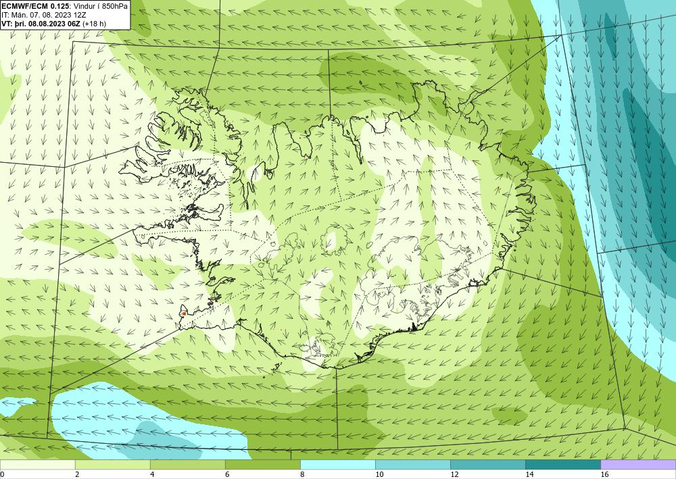
Task: Click the 'VT: þri. 08.08.2023 06Z (+18 h)' line
Action: (x=54, y=24)
